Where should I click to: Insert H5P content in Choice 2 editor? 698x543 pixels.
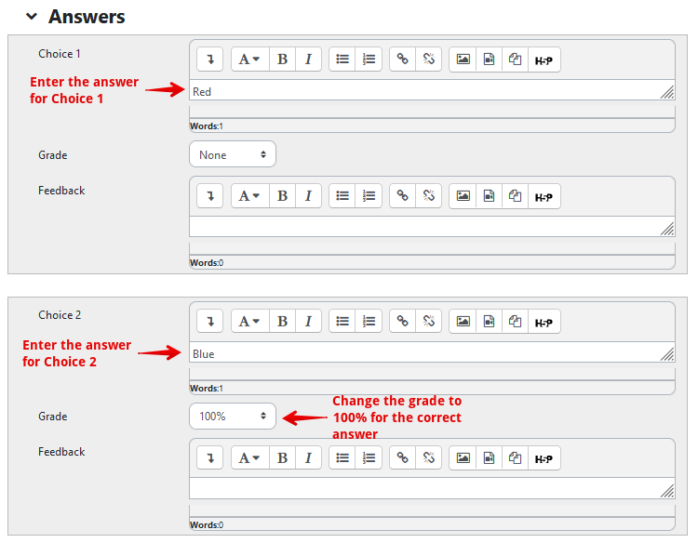544,321
